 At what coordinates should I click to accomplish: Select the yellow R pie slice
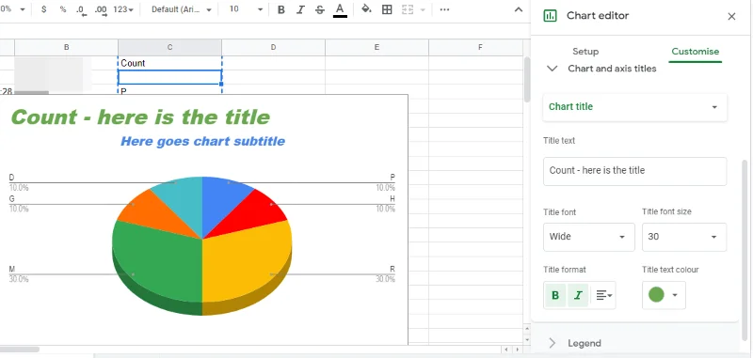click(x=245, y=264)
